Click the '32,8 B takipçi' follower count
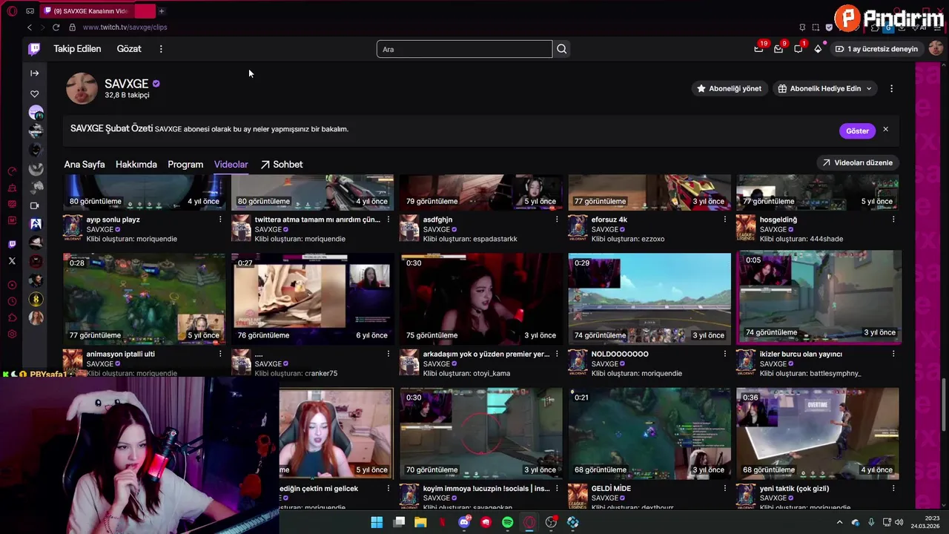Screen dimensions: 949x534 tap(127, 96)
